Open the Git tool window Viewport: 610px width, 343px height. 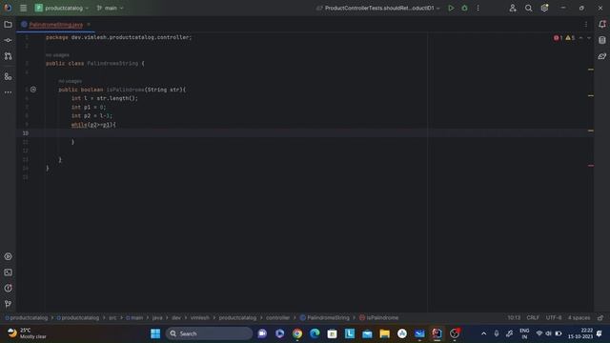tap(8, 304)
